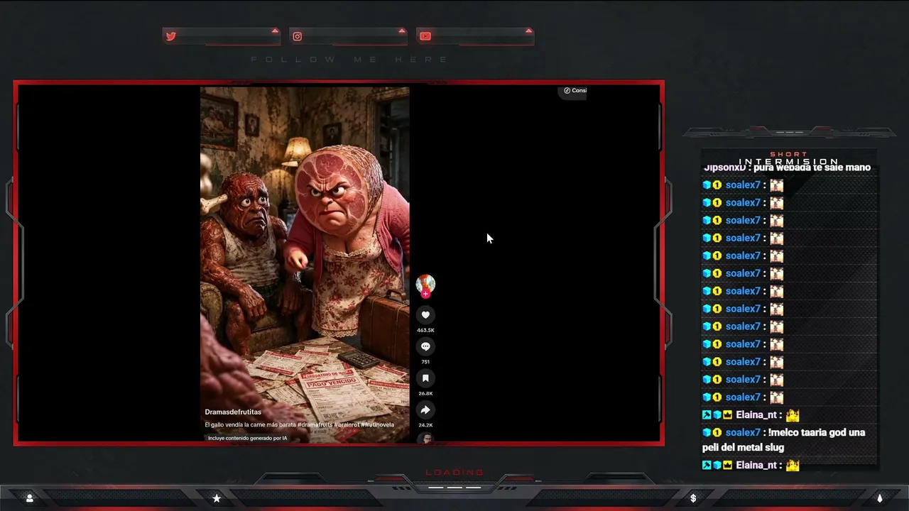Image resolution: width=909 pixels, height=511 pixels.
Task: Click the 463.5K like count
Action: click(425, 330)
